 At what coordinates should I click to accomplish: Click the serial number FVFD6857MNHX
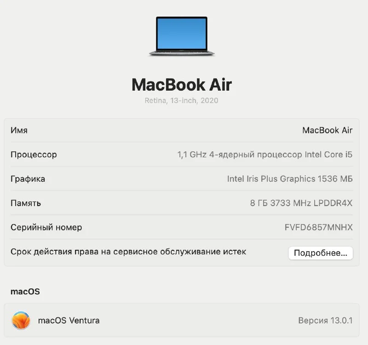[318, 227]
